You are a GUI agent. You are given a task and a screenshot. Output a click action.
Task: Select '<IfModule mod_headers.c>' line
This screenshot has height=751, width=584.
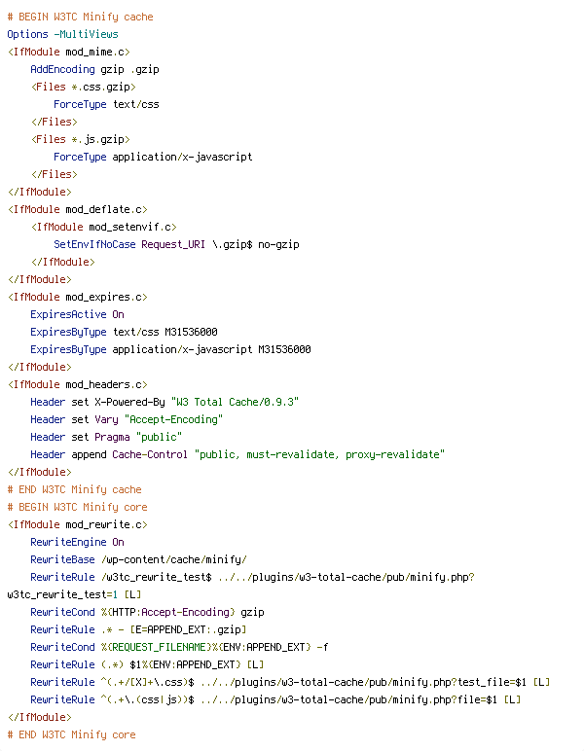tap(77, 384)
